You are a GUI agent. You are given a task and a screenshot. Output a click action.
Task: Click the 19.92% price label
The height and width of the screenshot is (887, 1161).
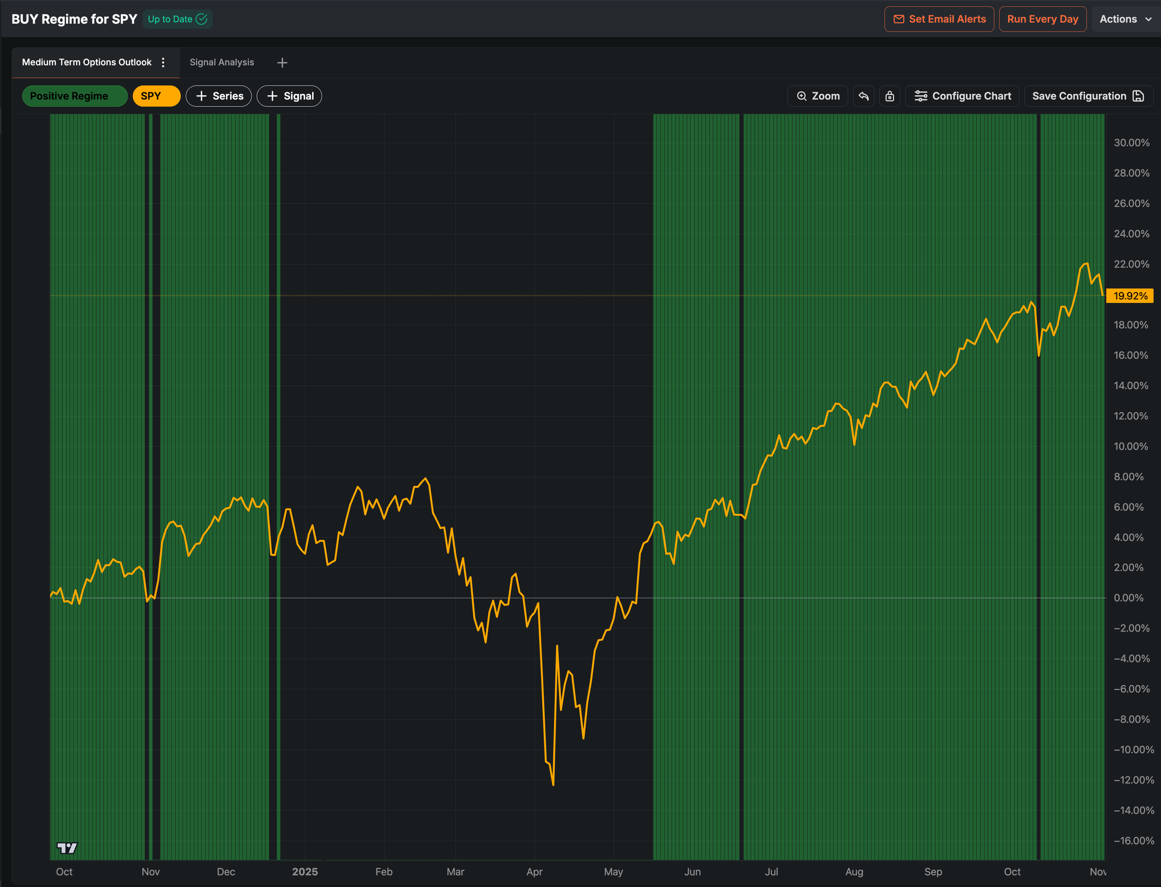(1130, 296)
